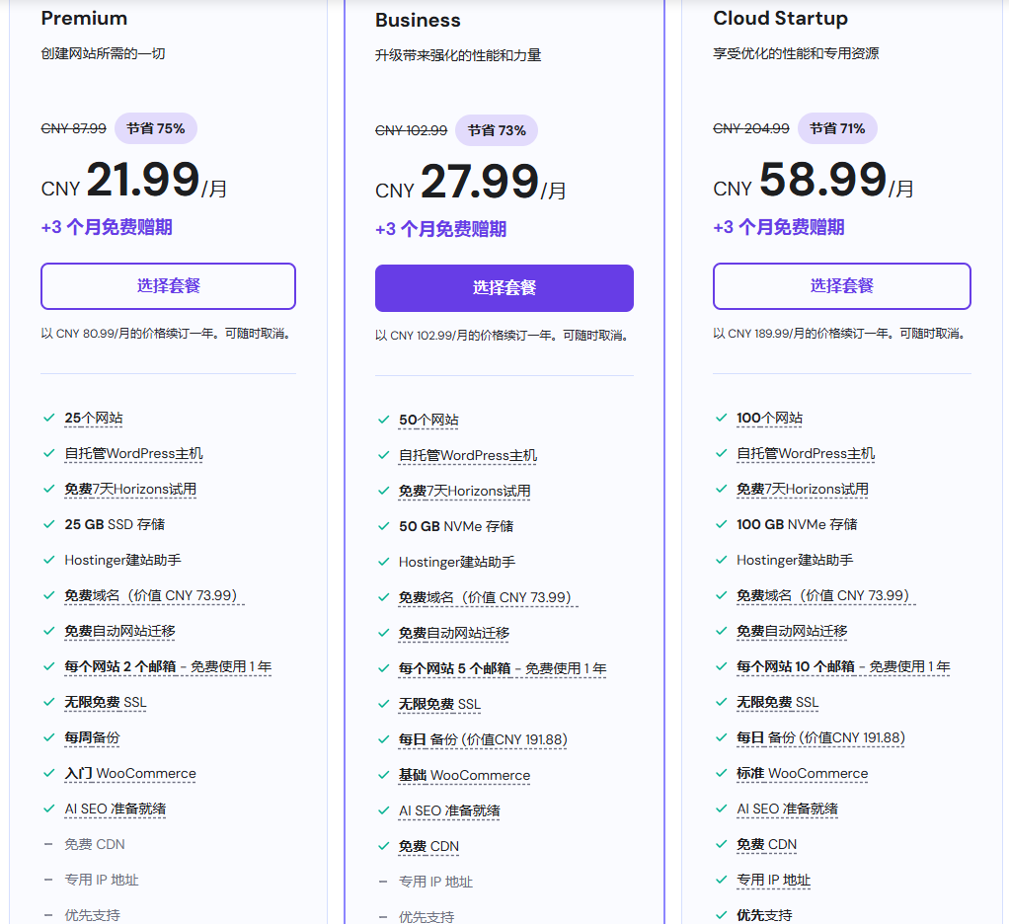Click checkmark icon next to Business 50 GB NVMe 存储
1009x924 pixels.
pos(383,526)
